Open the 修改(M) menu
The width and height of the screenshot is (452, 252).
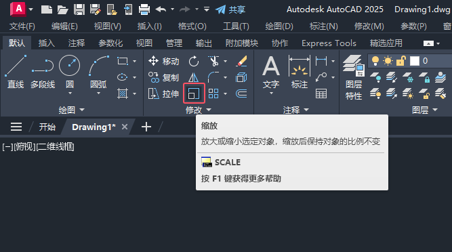click(369, 26)
